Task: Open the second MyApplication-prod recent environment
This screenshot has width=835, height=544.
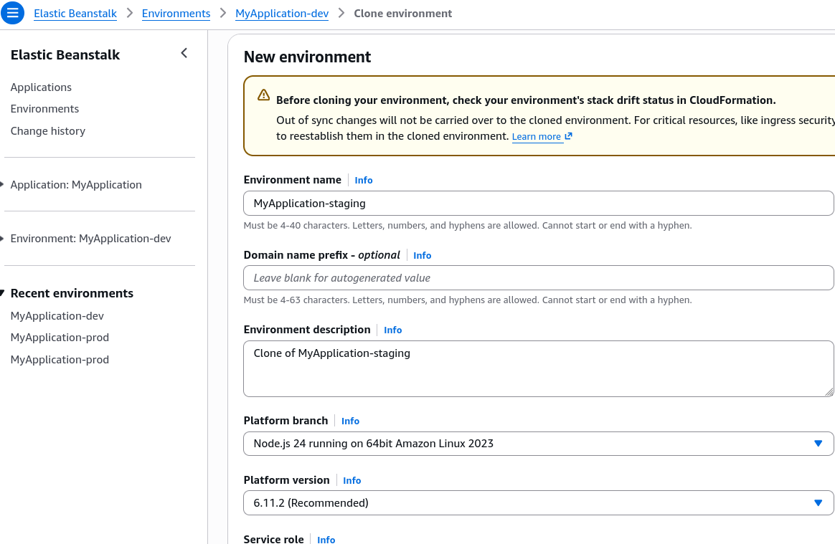Action: click(60, 360)
